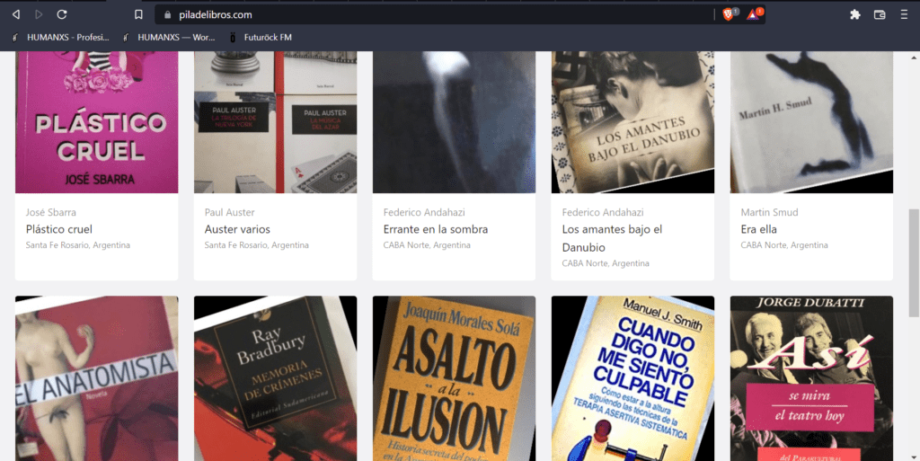Open the Brave Shields lion icon

729,14
